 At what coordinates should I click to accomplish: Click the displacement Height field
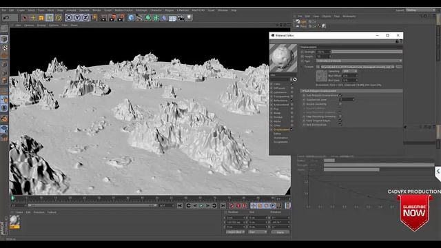coord(323,56)
